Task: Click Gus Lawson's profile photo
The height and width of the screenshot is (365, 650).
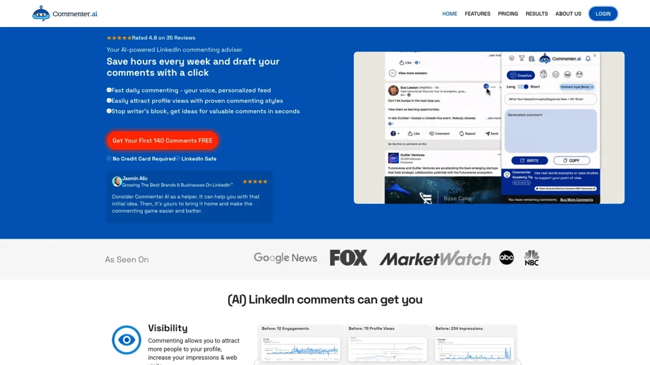Action: (393, 90)
